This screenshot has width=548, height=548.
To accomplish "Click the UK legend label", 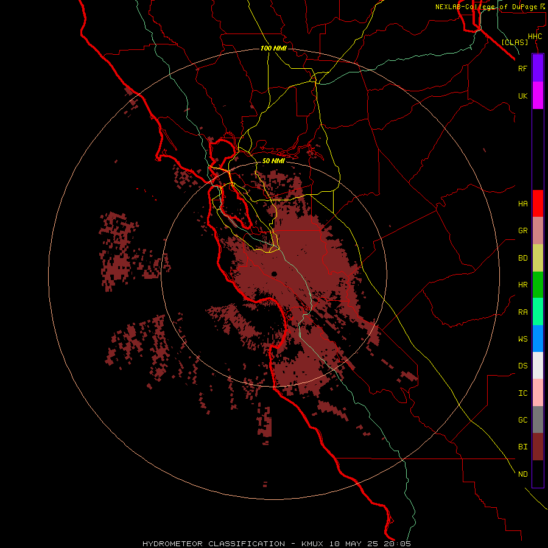I will [x=522, y=96].
